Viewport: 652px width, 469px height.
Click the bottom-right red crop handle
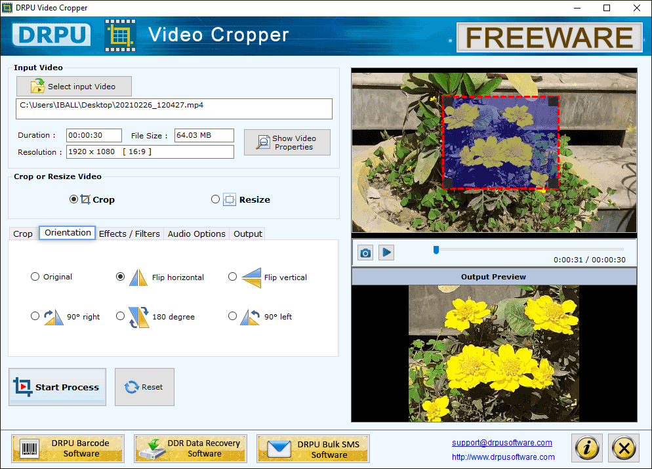pyautogui.click(x=554, y=184)
